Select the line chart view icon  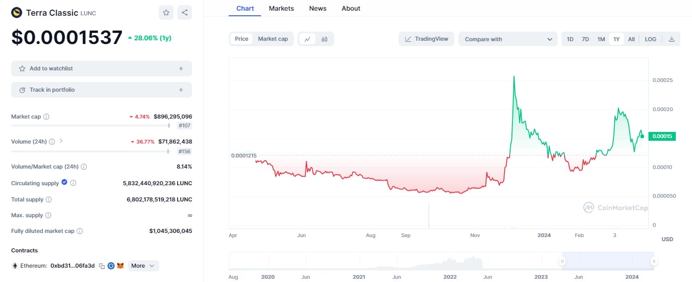[x=307, y=39]
